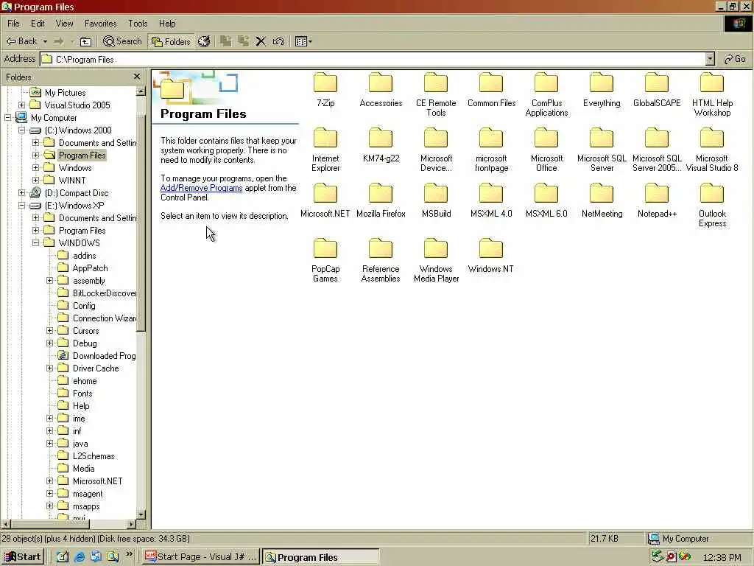
Task: Click the folder tree horizontal scrollbar right arrow
Action: click(x=132, y=524)
